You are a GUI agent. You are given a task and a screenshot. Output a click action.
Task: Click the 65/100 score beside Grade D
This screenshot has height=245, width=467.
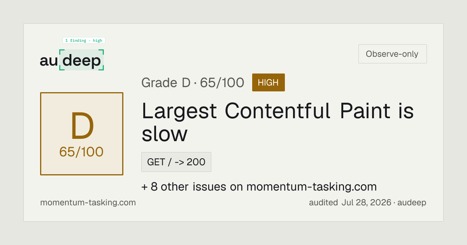[222, 82]
